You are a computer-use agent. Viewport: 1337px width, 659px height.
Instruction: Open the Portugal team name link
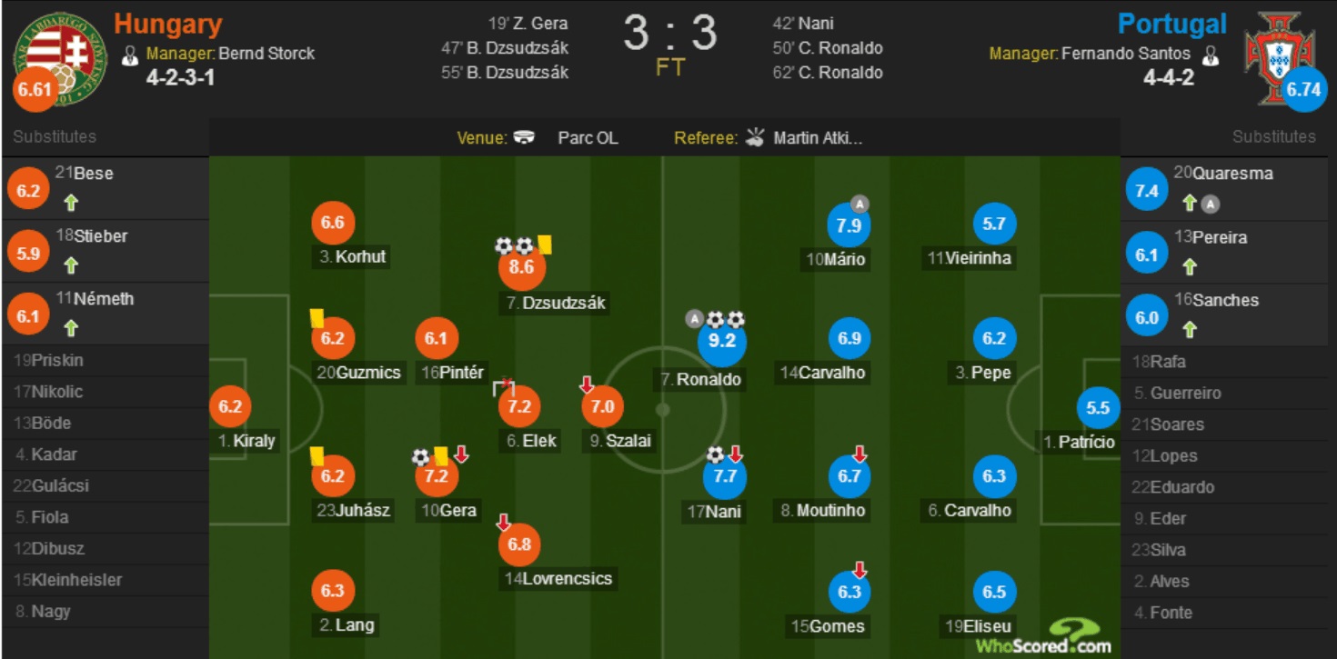(x=1172, y=25)
